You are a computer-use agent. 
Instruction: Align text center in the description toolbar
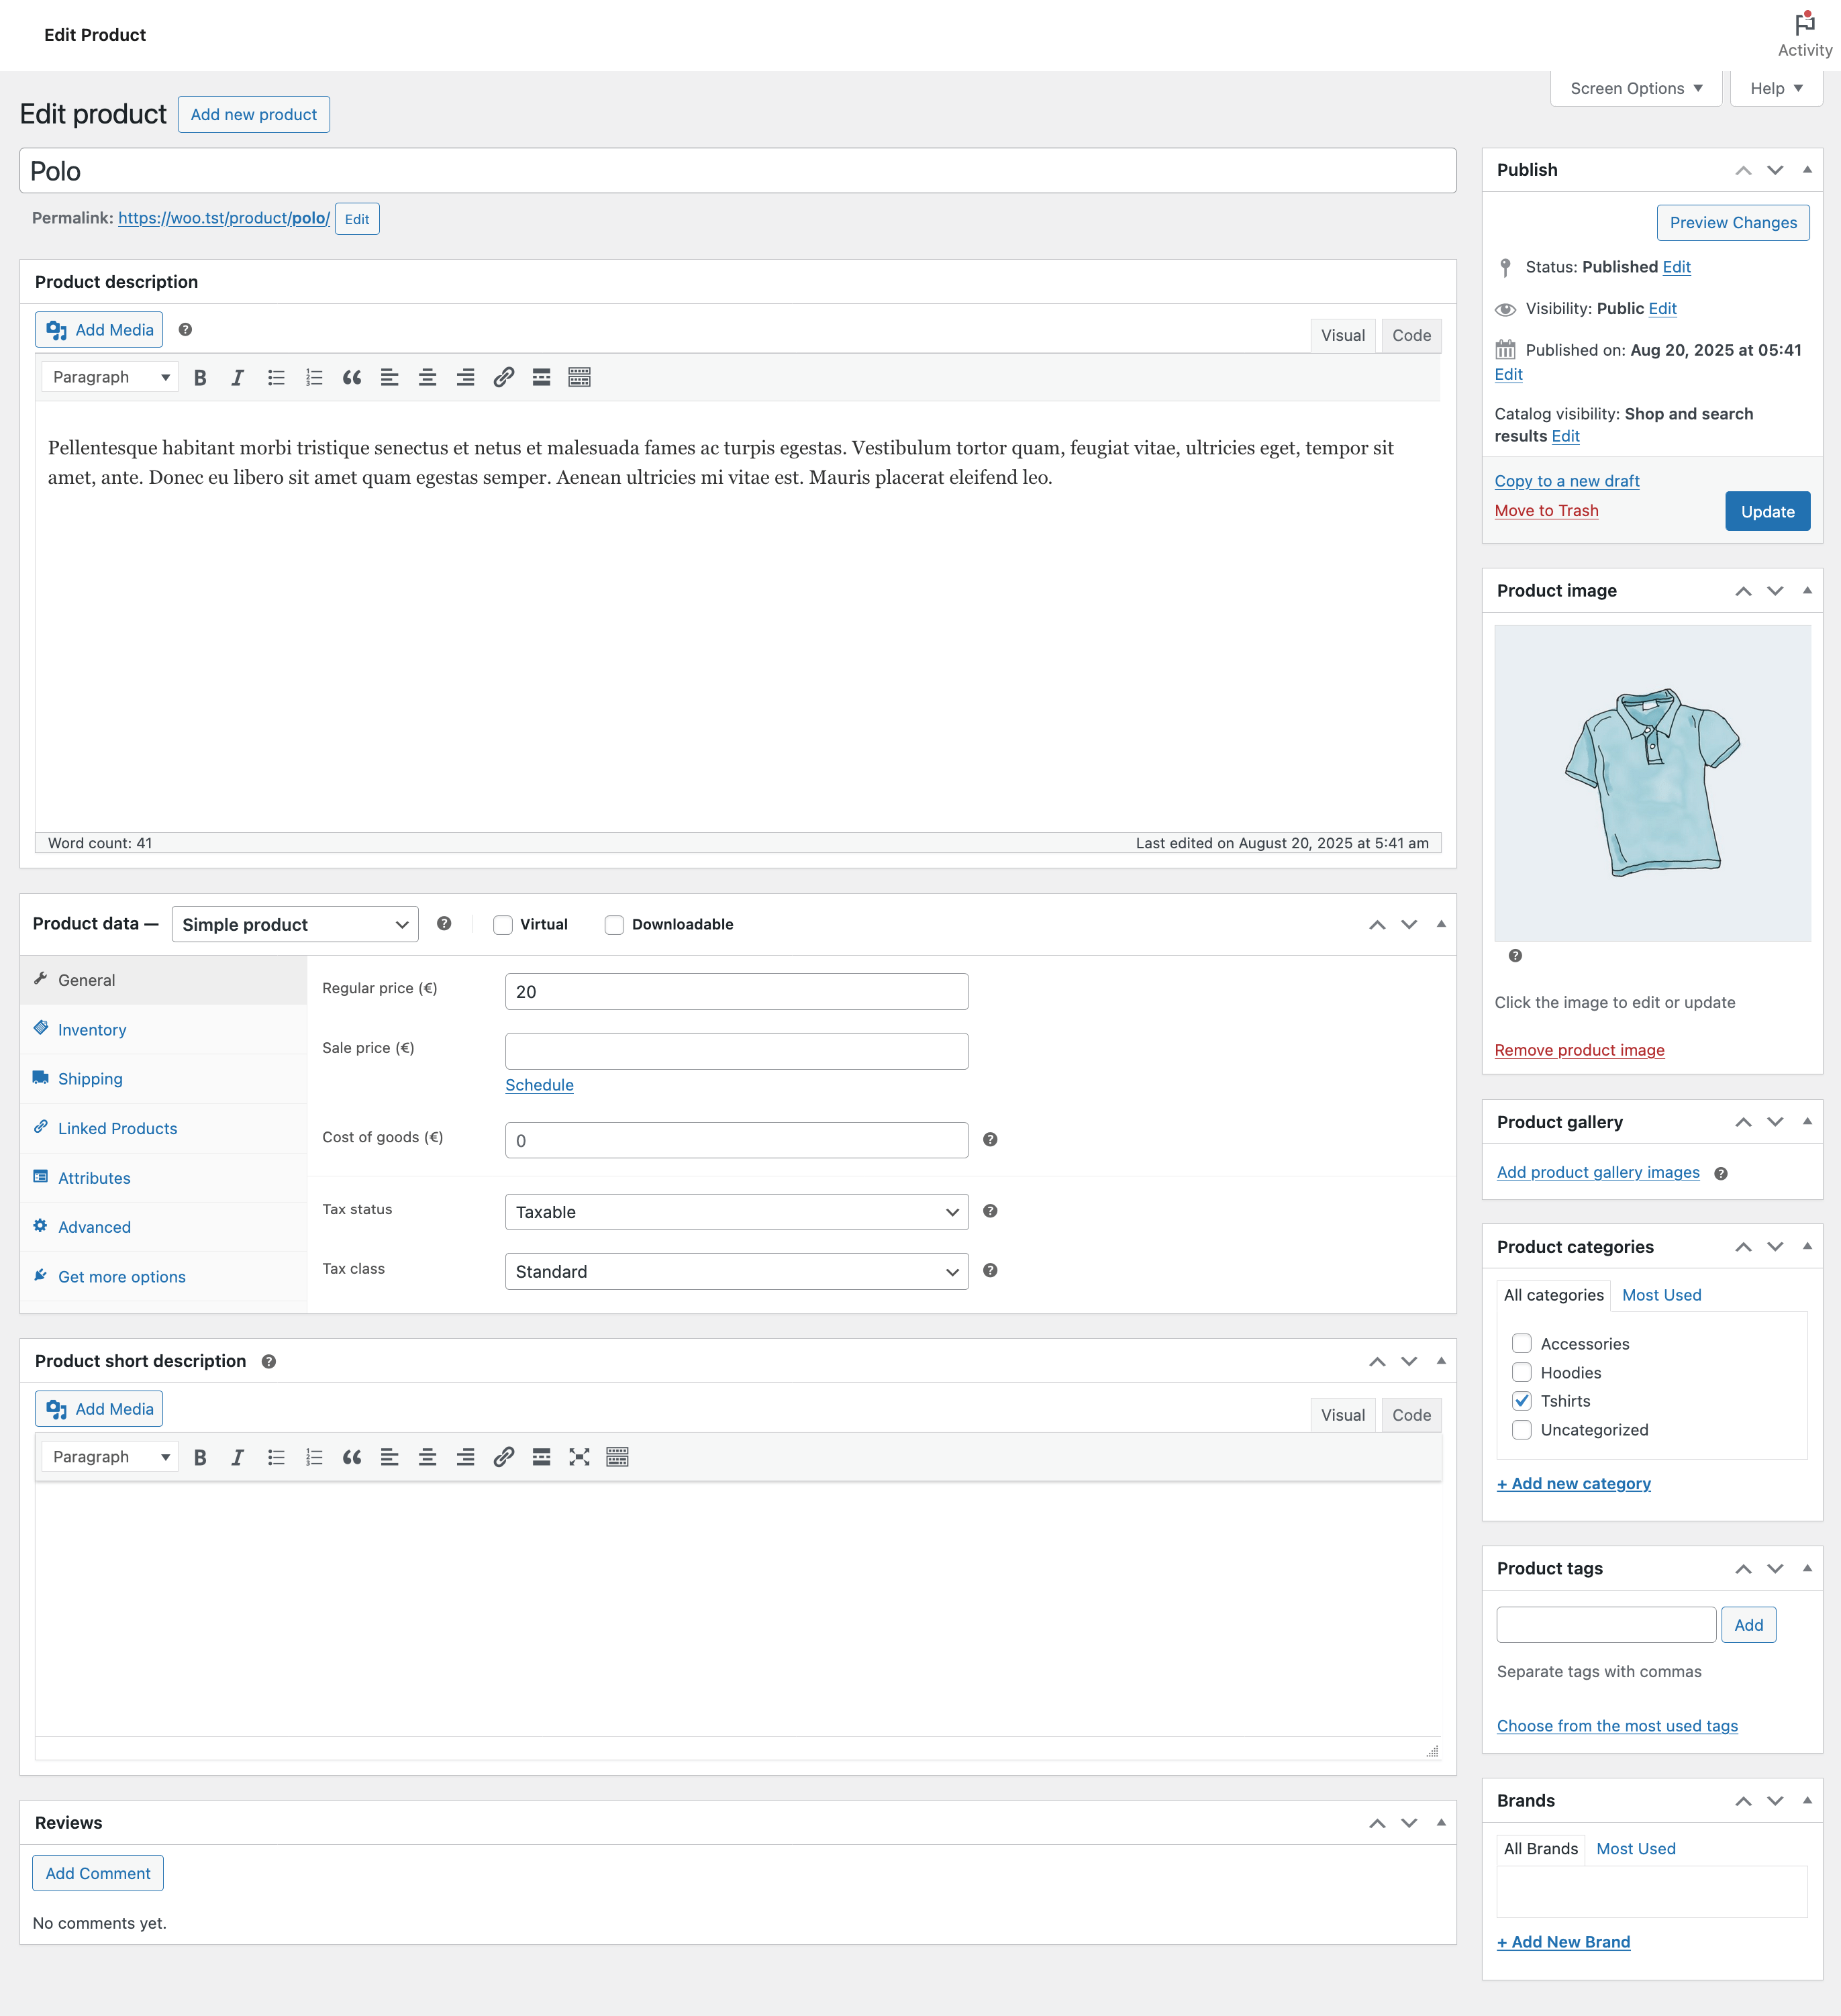(427, 377)
